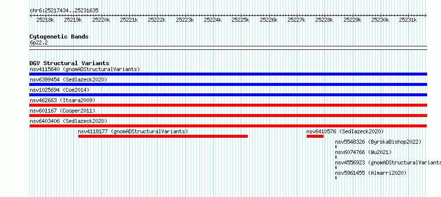
Task: Select the red bar under nsv6403406
Action: (228, 126)
